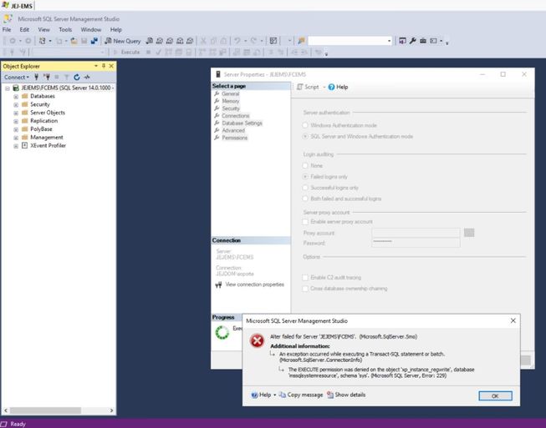Select the Permissions page in Server Properties

pos(235,138)
